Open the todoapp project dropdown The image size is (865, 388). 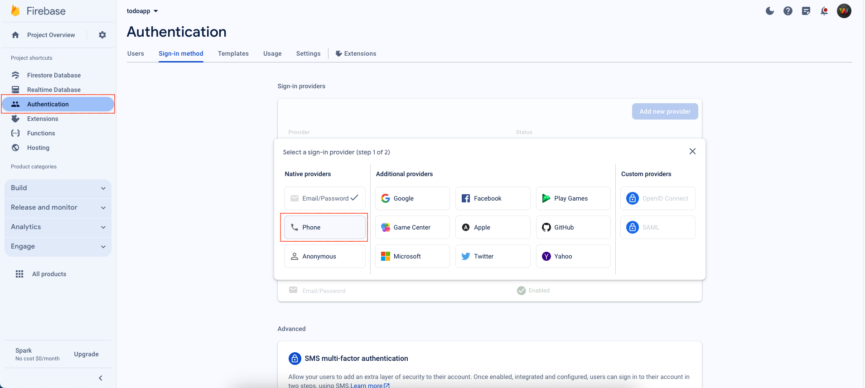pyautogui.click(x=142, y=11)
